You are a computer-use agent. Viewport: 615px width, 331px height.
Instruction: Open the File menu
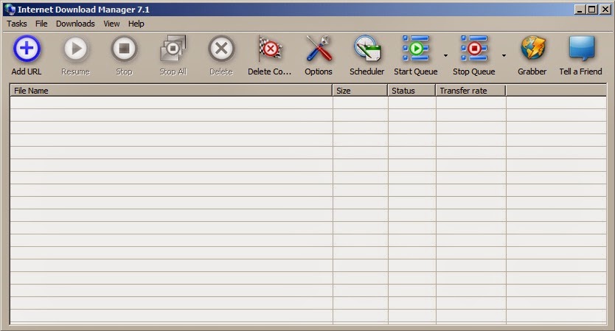(41, 24)
